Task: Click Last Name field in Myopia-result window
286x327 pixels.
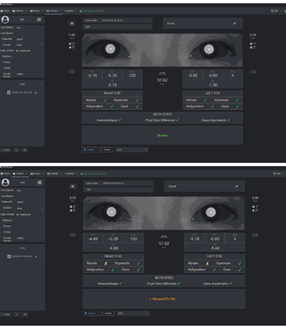Action: pyautogui.click(x=30, y=196)
